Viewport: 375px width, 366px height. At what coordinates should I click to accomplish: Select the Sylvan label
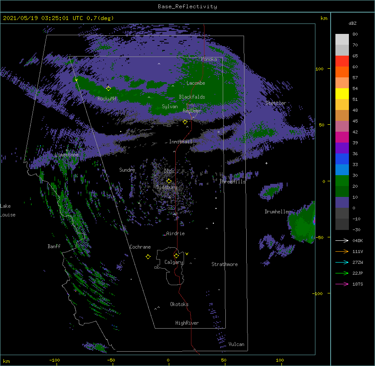[x=170, y=106]
